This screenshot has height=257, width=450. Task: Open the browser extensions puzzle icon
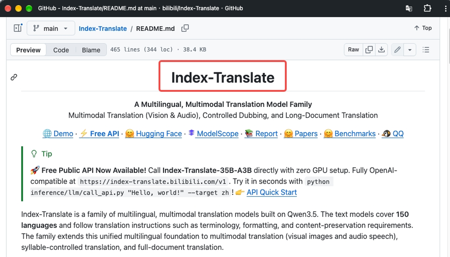pos(427,8)
